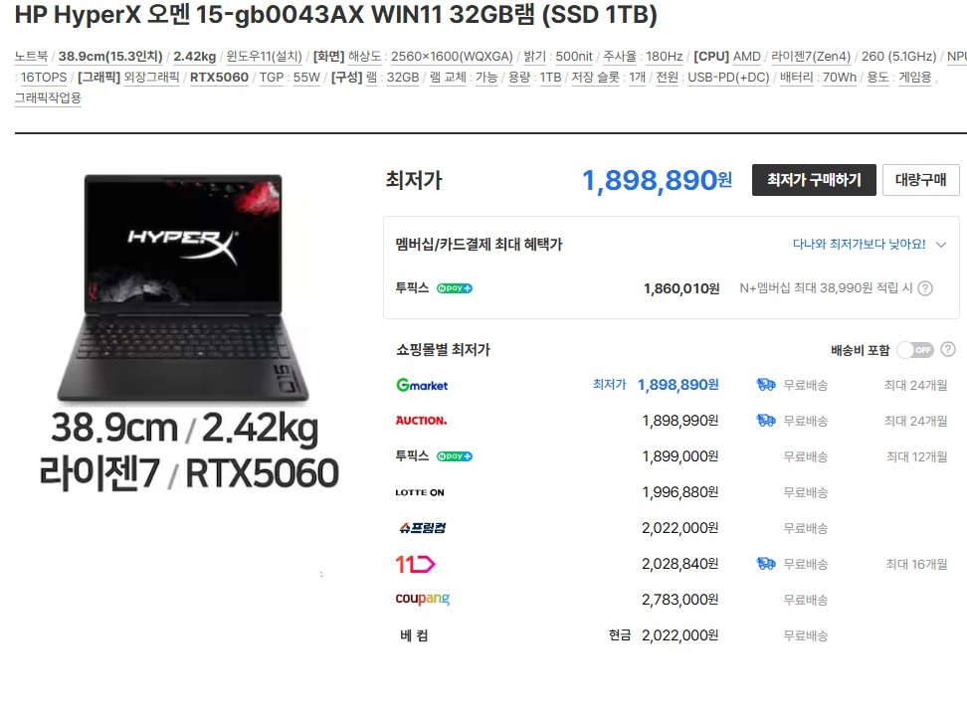The width and height of the screenshot is (967, 716).
Task: Click the 대량구매 button
Action: pyautogui.click(x=921, y=179)
